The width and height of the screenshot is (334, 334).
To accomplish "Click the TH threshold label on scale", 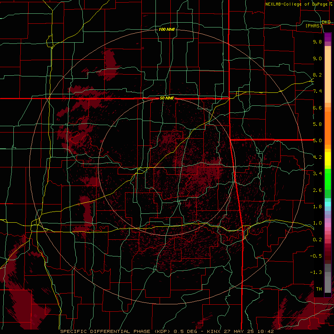I will (319, 289).
